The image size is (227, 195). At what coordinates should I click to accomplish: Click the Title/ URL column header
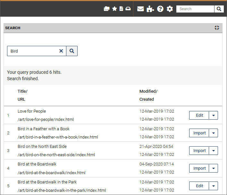click(22, 95)
